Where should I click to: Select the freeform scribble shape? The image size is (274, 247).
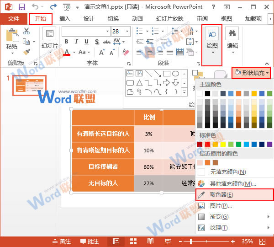point(139,91)
